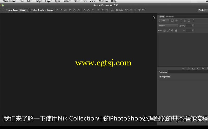Open the Image menu
Screen dimensions: 208x129
(38, 1)
